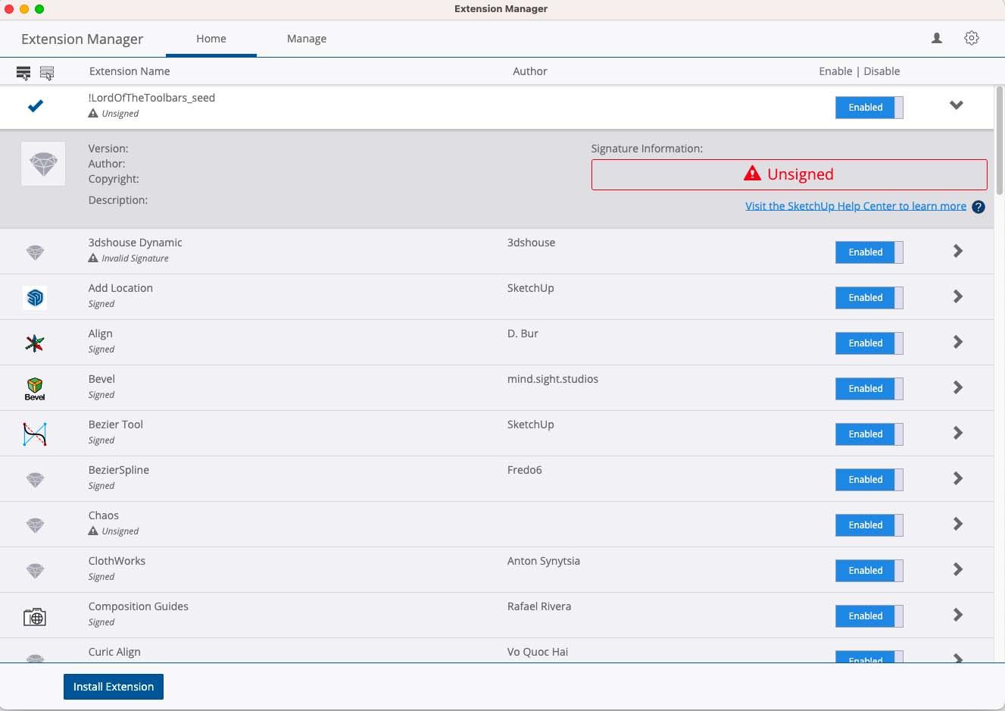Click the Fredo6 author name

click(x=525, y=470)
